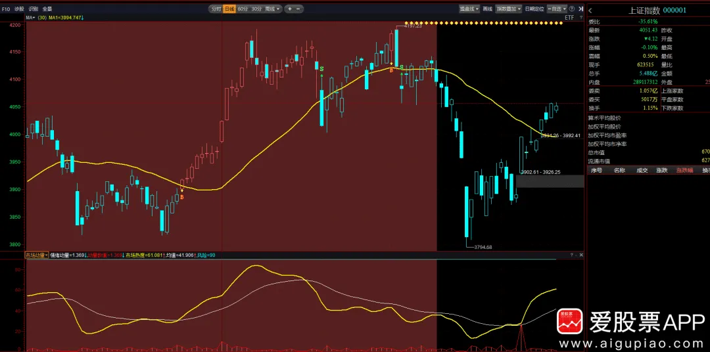Click the 最新 price 4051.43
The height and width of the screenshot is (352, 710).
[648, 30]
